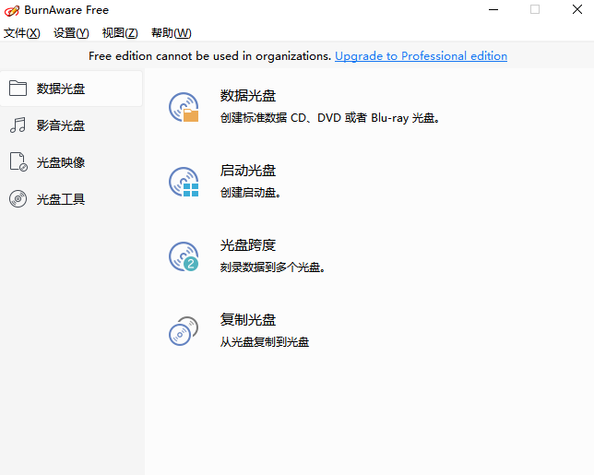Image resolution: width=594 pixels, height=475 pixels.
Task: Open the 帮助(W) menu
Action: click(171, 33)
